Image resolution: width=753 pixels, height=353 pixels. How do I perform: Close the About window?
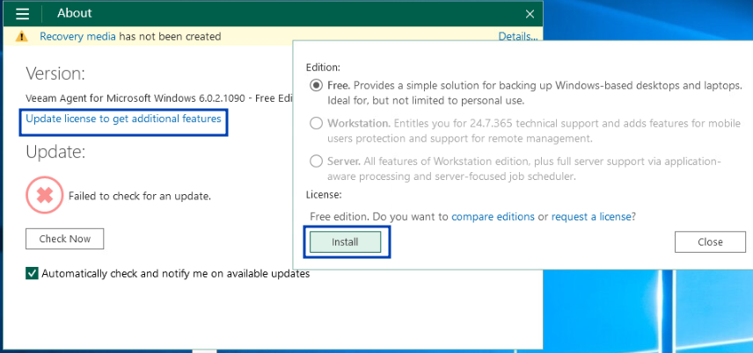tap(530, 14)
